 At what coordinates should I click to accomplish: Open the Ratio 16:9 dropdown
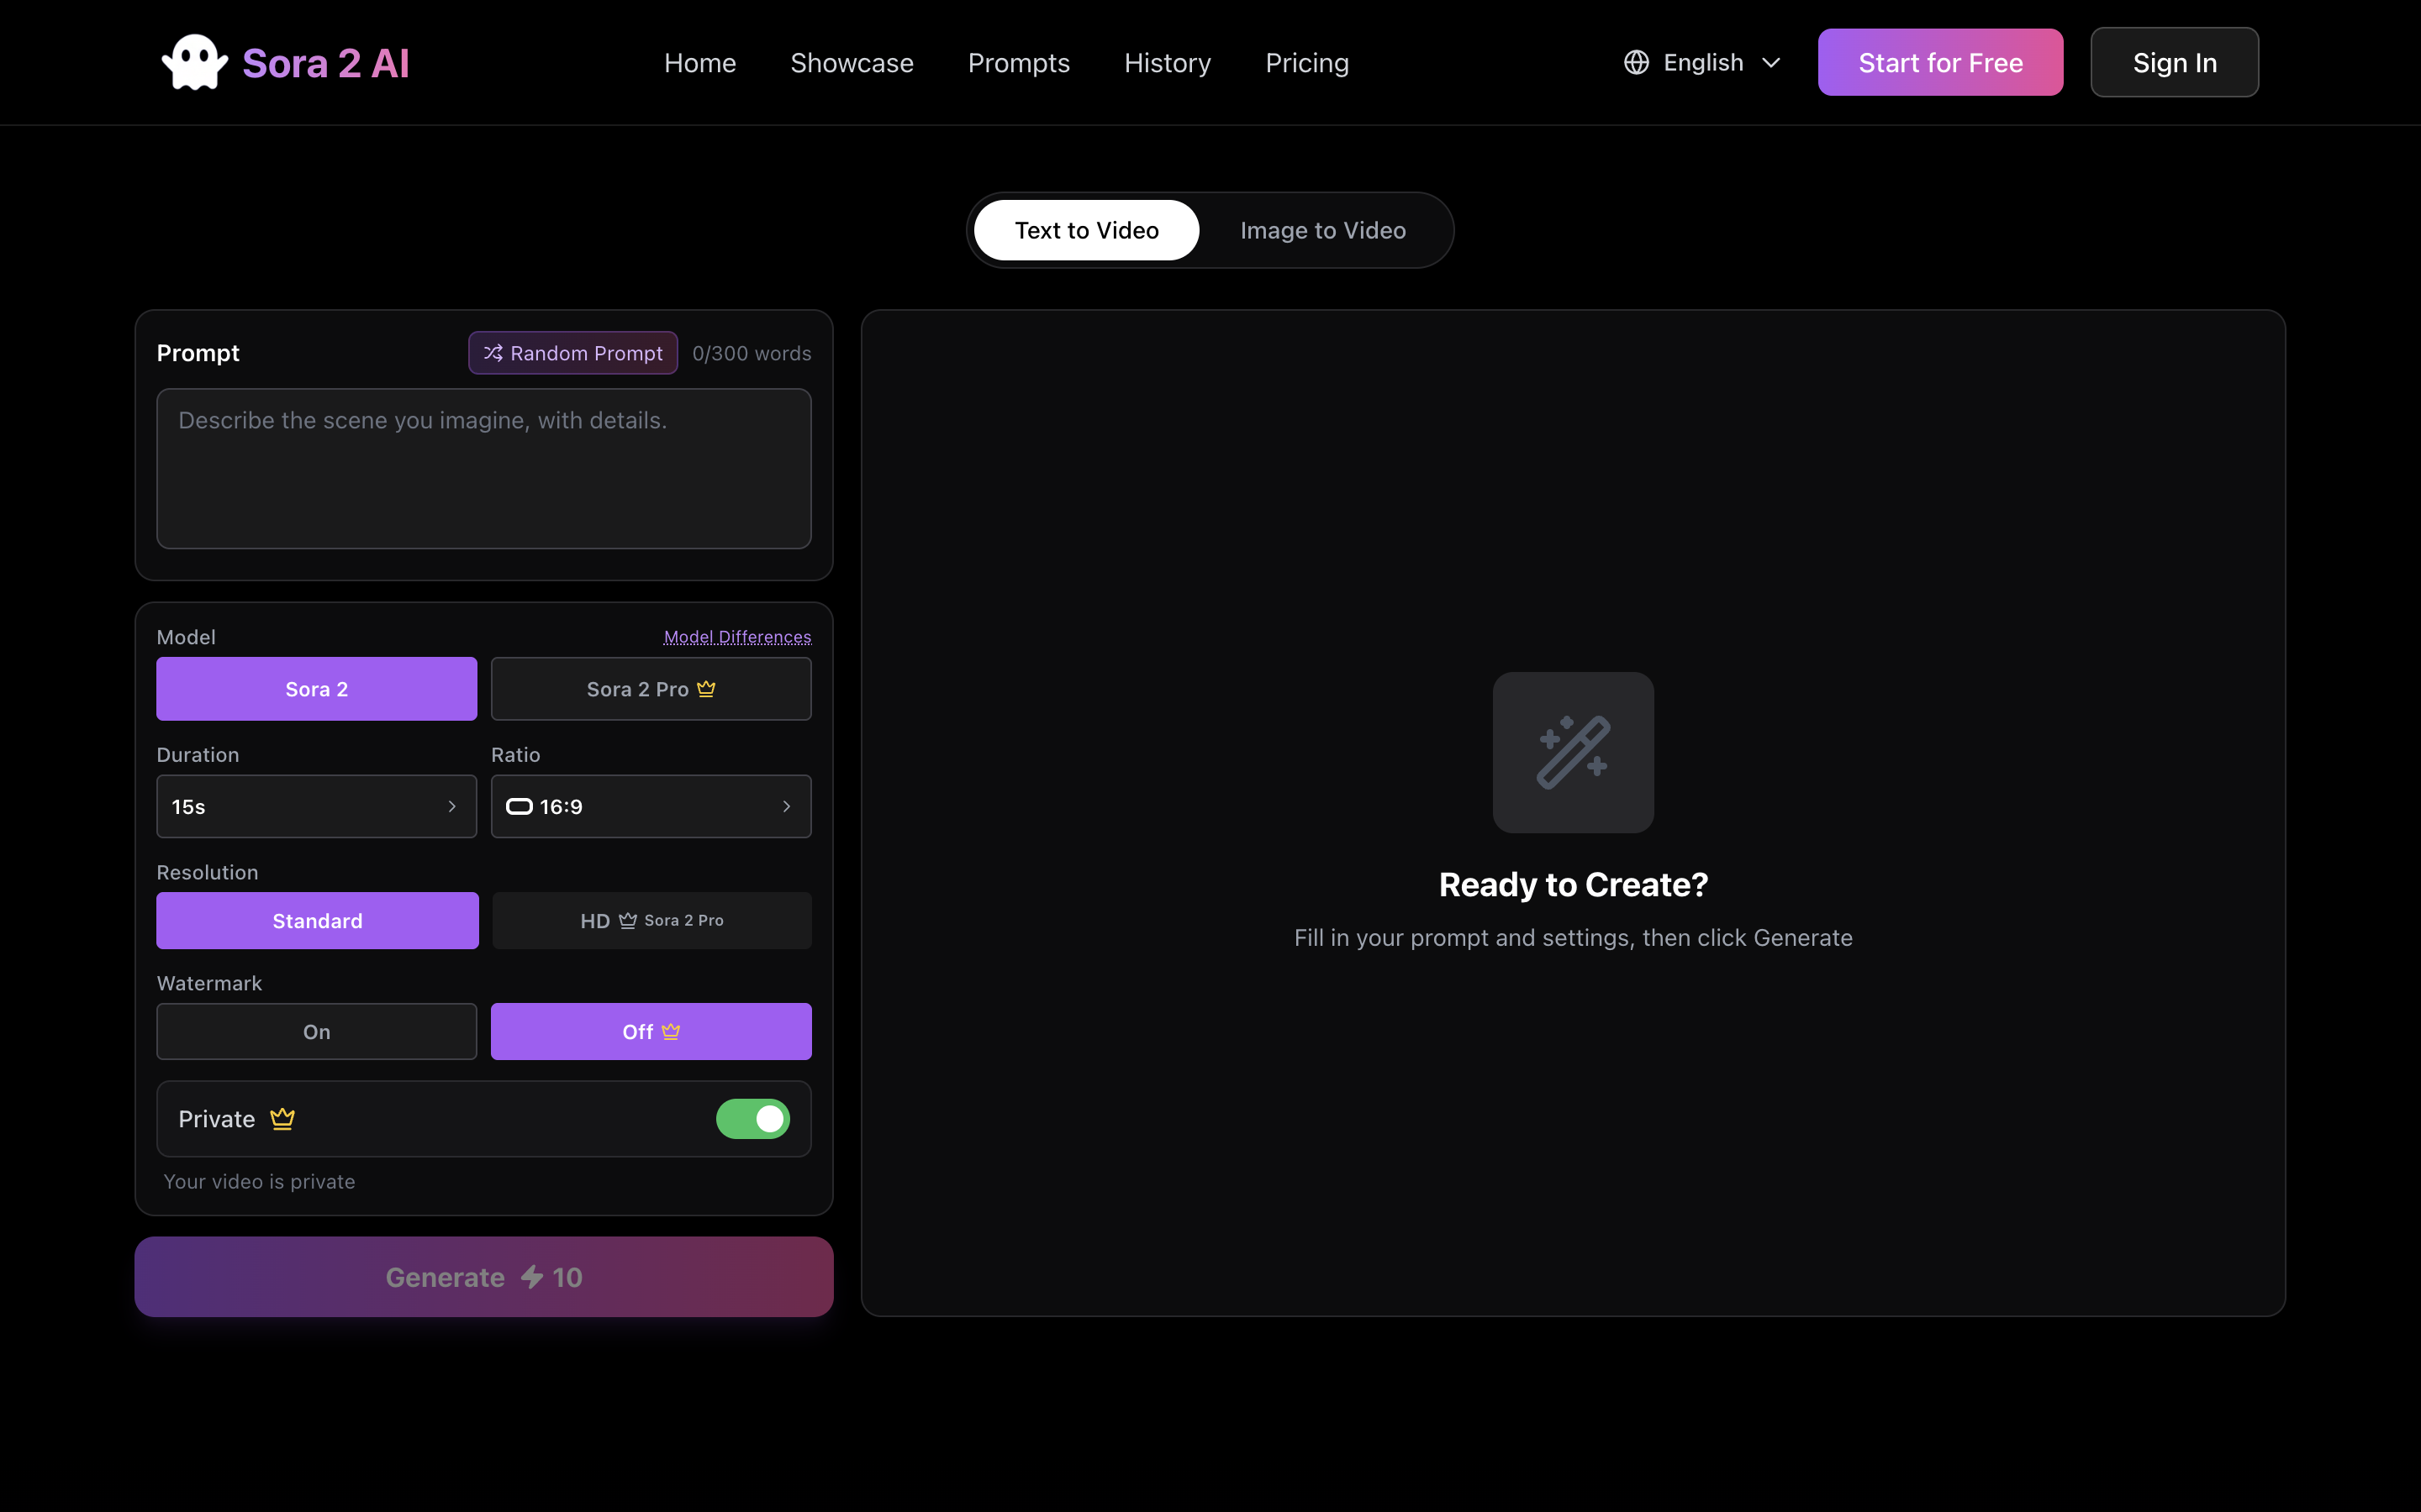click(x=651, y=807)
